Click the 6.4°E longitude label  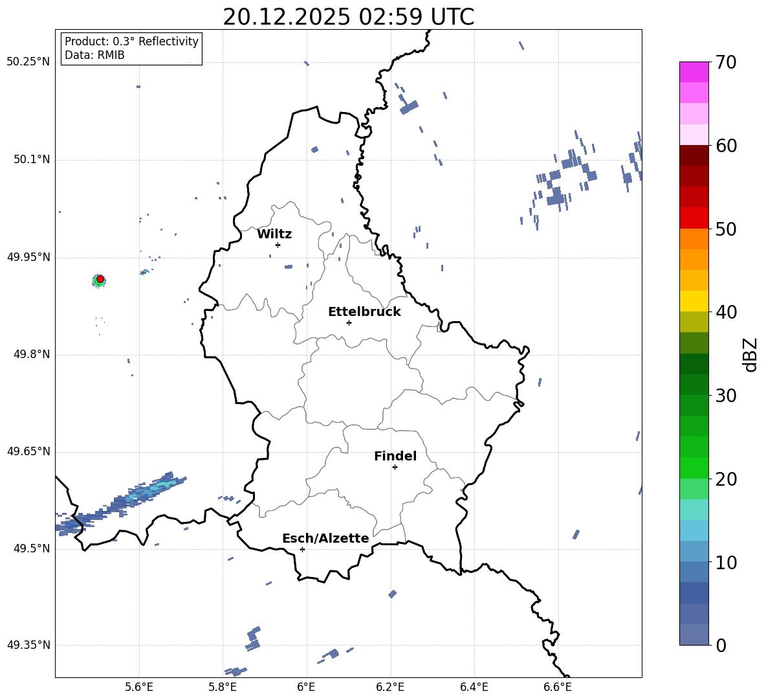pyautogui.click(x=474, y=687)
